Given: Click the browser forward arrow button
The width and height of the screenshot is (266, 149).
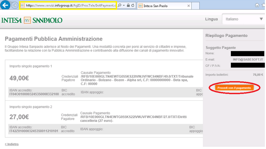Looking at the screenshot, I should 15,6.
